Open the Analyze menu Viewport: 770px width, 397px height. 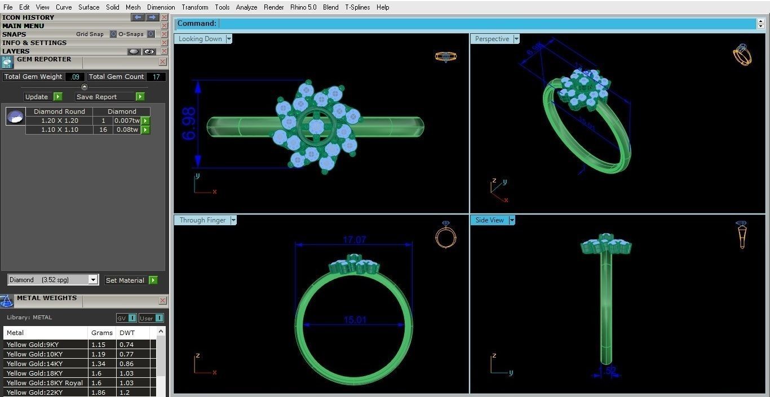pyautogui.click(x=246, y=7)
